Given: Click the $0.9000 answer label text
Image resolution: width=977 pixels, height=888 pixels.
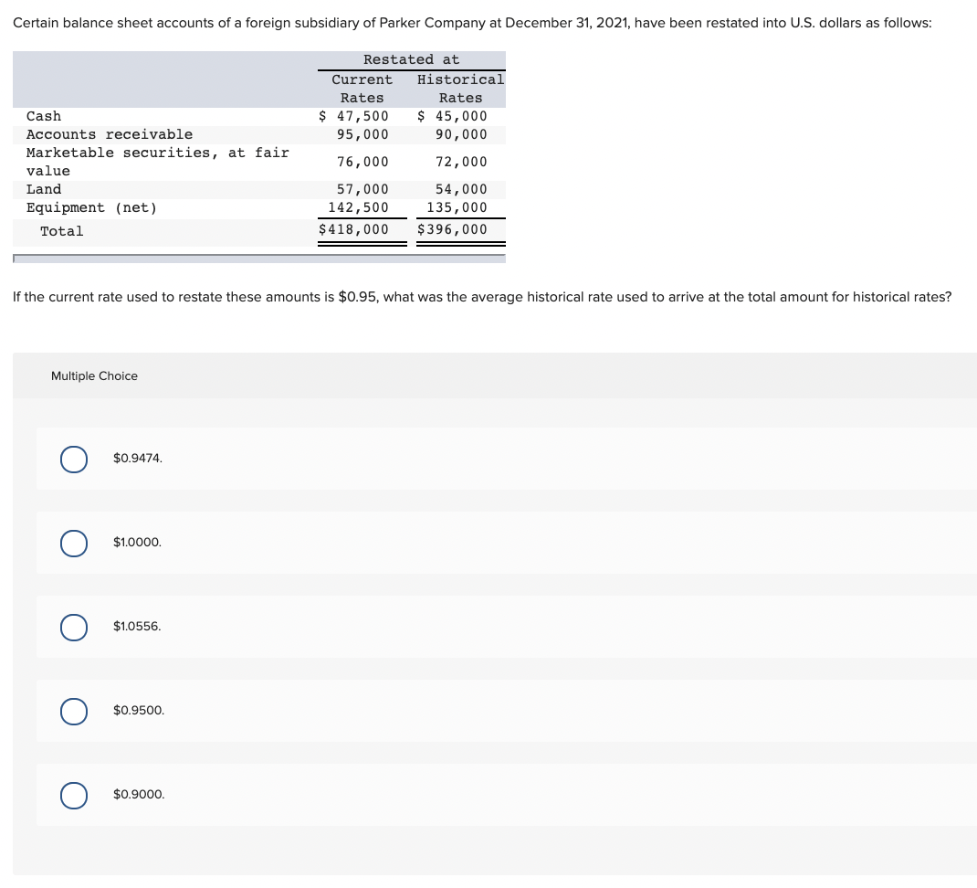Looking at the screenshot, I should [x=138, y=794].
